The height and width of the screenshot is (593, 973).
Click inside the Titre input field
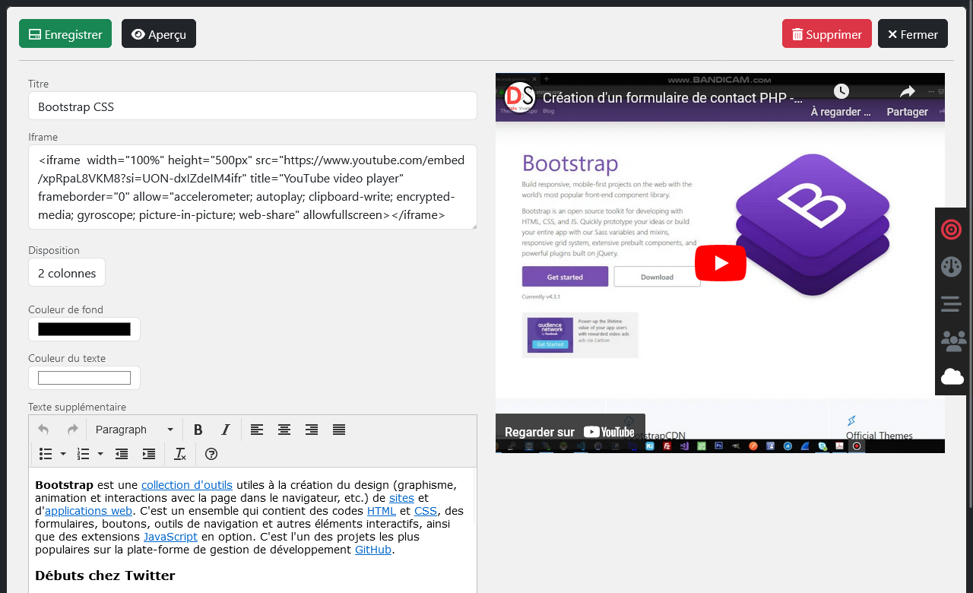coord(252,106)
